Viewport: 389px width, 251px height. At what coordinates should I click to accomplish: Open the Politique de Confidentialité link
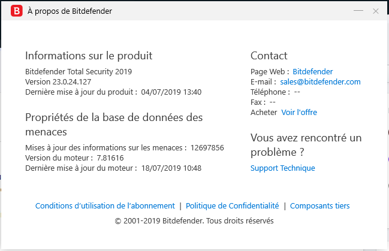233,206
